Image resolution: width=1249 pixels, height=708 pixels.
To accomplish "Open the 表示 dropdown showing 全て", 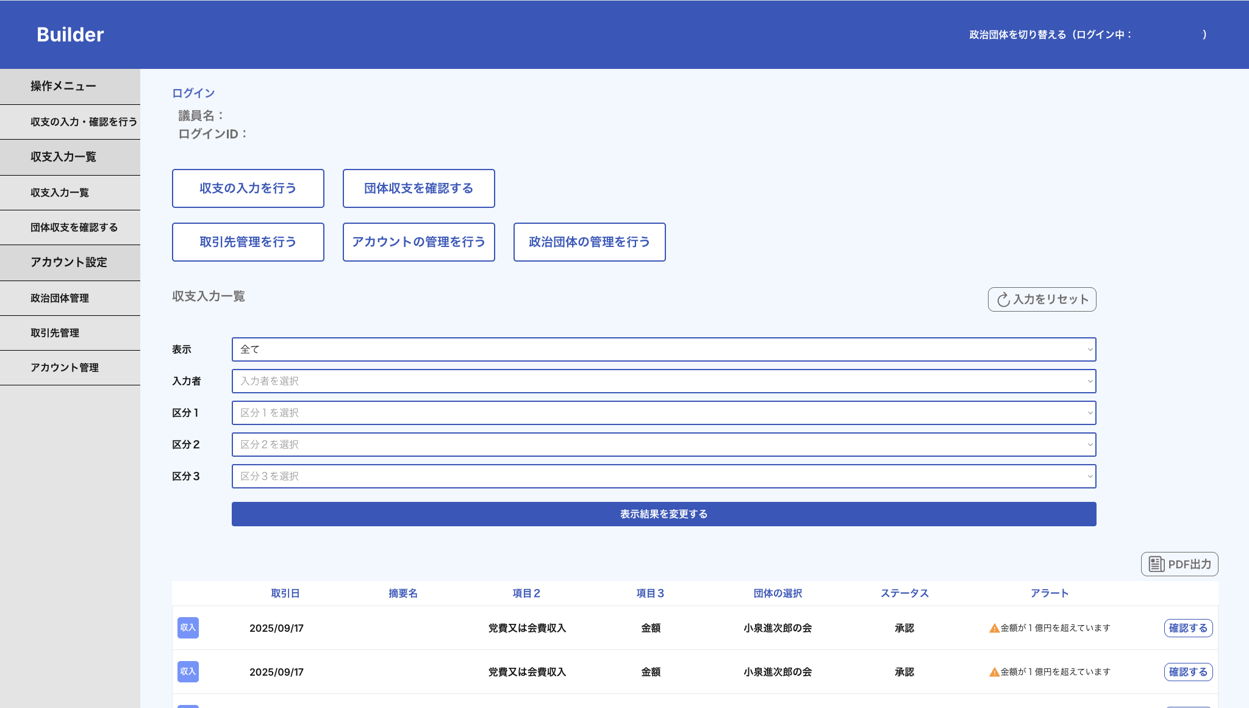I will [664, 349].
